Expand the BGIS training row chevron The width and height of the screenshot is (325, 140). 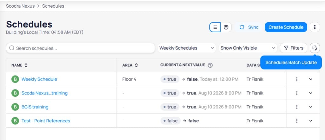click(x=311, y=107)
